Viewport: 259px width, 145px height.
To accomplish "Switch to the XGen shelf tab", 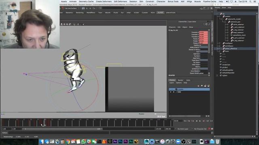I will click(x=153, y=12).
